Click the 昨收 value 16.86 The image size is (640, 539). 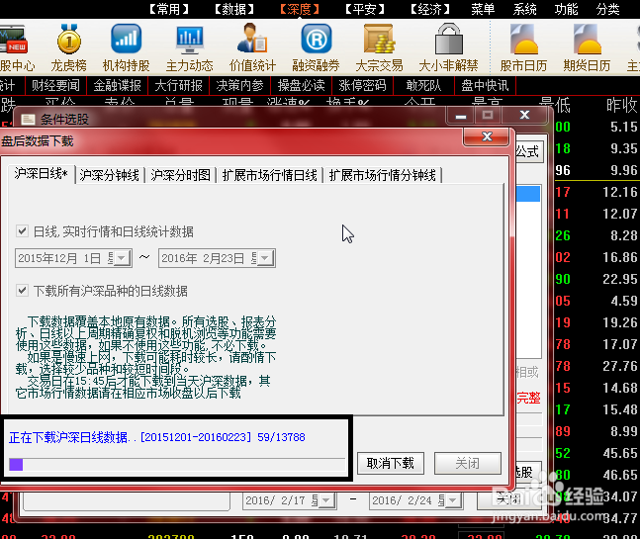pyautogui.click(x=620, y=257)
